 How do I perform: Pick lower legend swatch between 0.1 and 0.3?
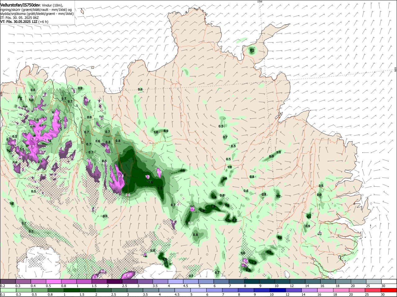(8, 290)
